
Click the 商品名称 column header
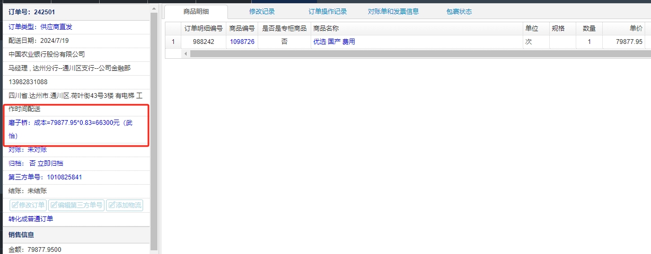[x=416, y=28]
